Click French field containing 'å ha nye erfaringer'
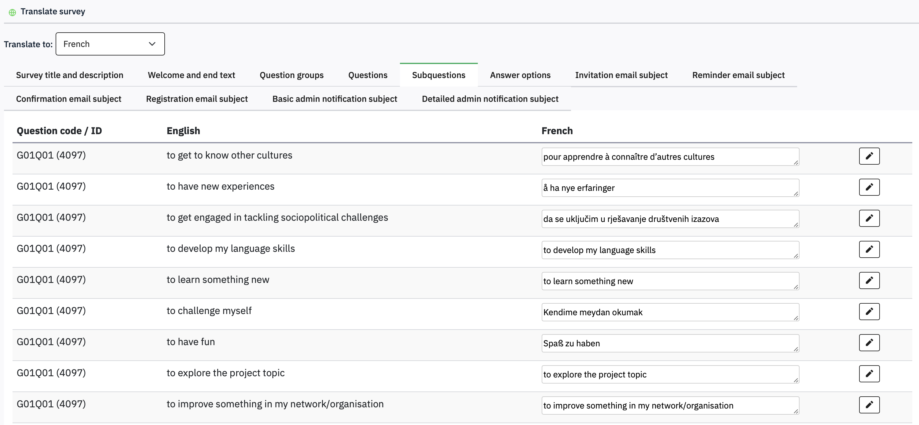This screenshot has width=919, height=425. click(670, 188)
